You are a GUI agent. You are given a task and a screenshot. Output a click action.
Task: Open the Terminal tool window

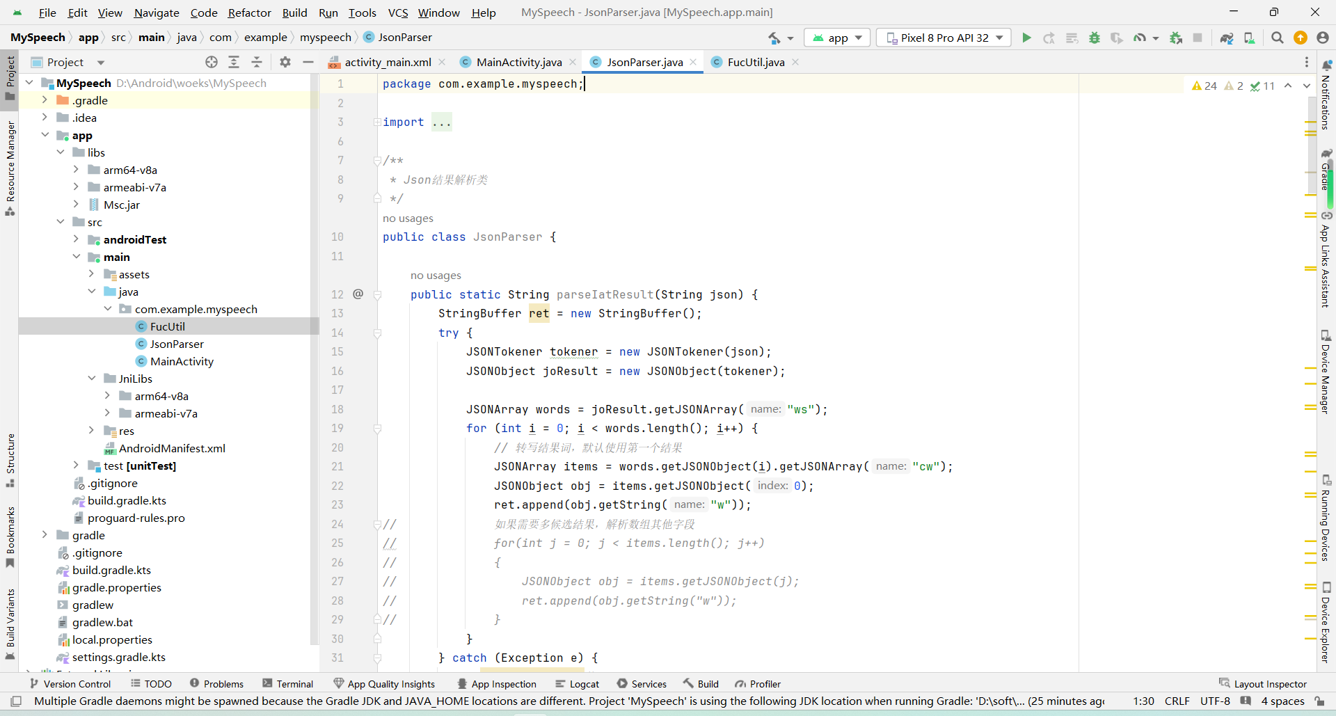288,684
